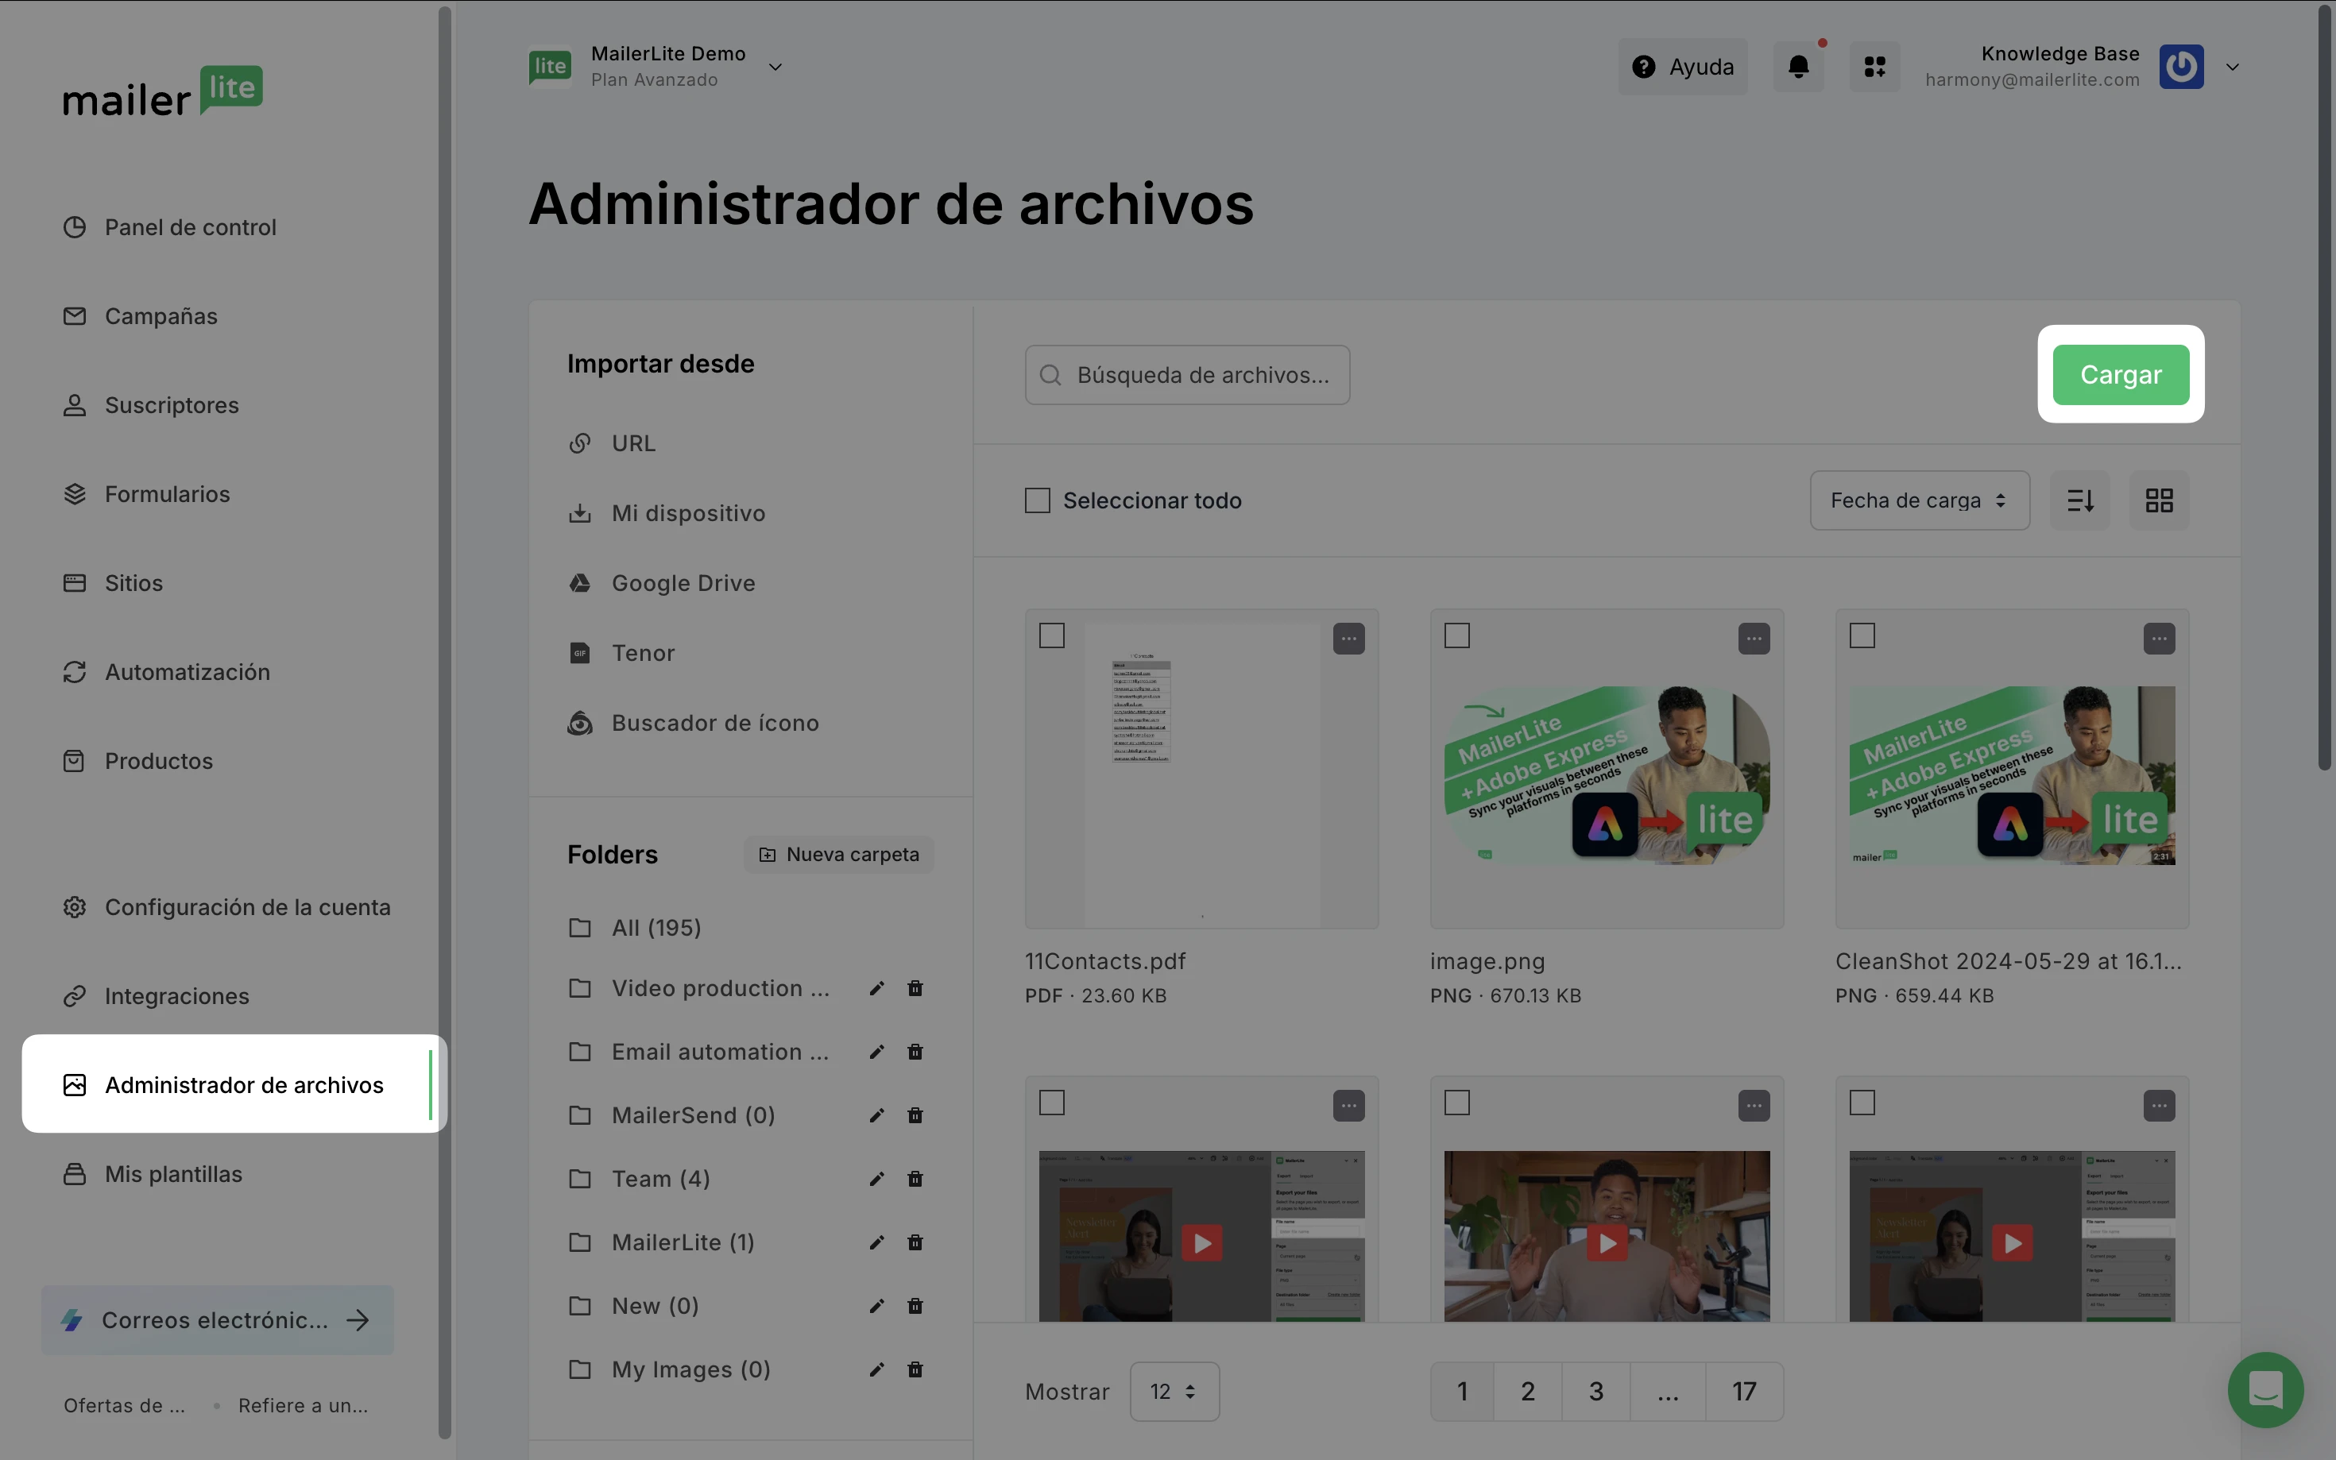Change the Mostrar items-per-page dropdown
2336x1460 pixels.
(1174, 1392)
